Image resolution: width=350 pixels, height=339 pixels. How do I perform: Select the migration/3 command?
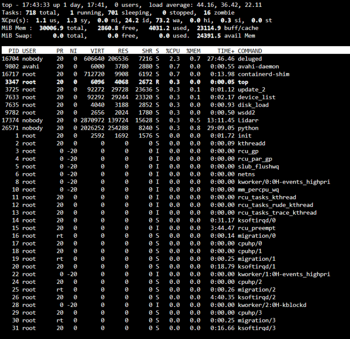click(257, 320)
